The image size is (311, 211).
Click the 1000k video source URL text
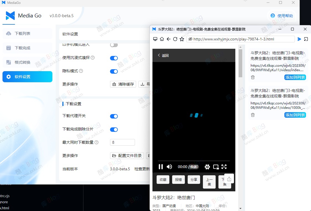coord(278,105)
